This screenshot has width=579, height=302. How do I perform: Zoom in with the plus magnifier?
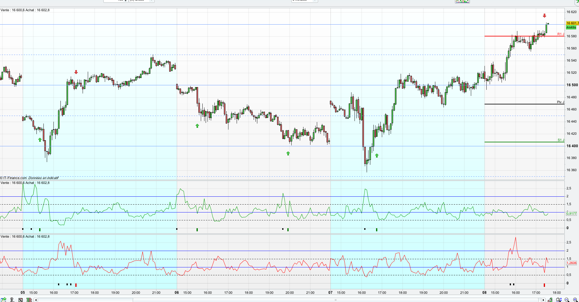click(x=575, y=300)
